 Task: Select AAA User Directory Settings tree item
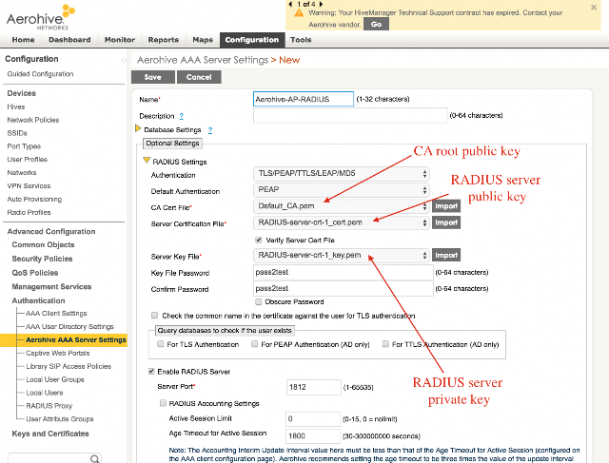click(69, 326)
